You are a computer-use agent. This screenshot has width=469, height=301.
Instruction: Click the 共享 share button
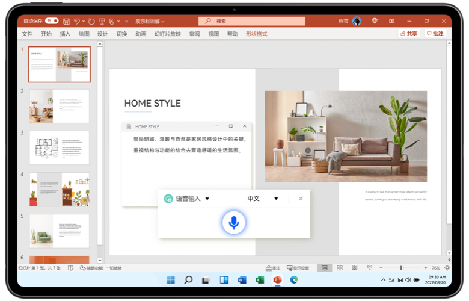coord(409,34)
